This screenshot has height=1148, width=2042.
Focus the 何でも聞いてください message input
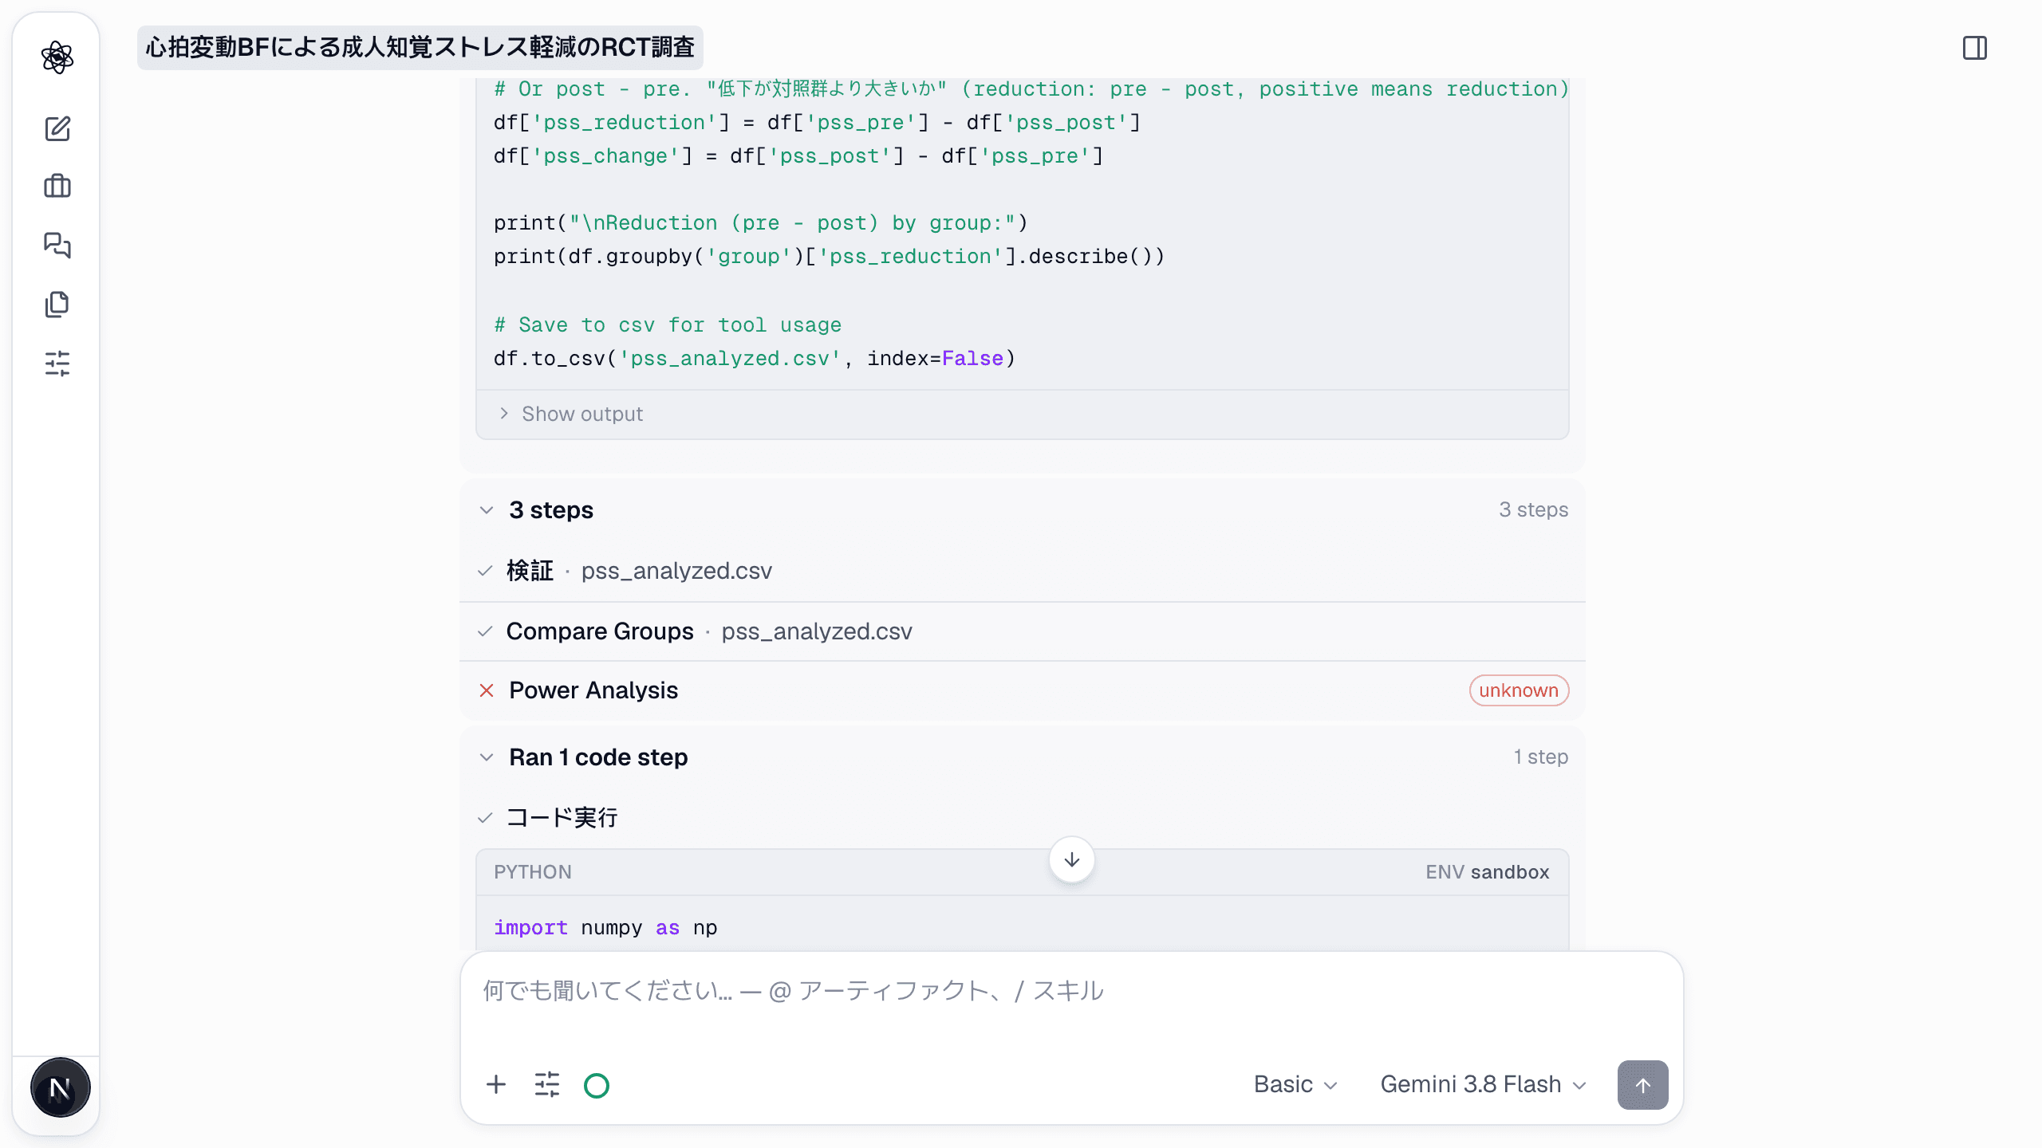(1071, 991)
